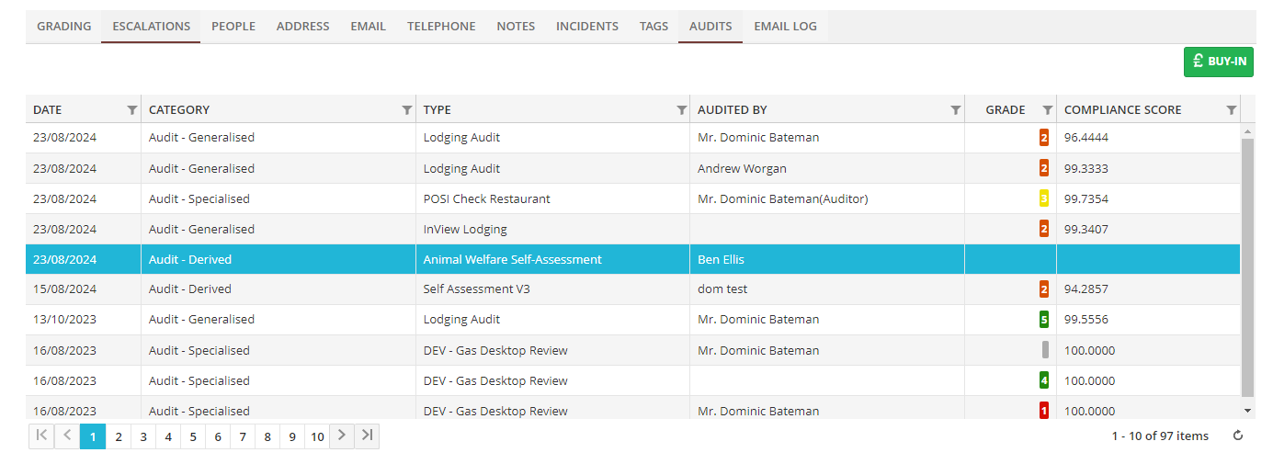Open the Audited By column filter
The height and width of the screenshot is (464, 1273).
coord(955,110)
